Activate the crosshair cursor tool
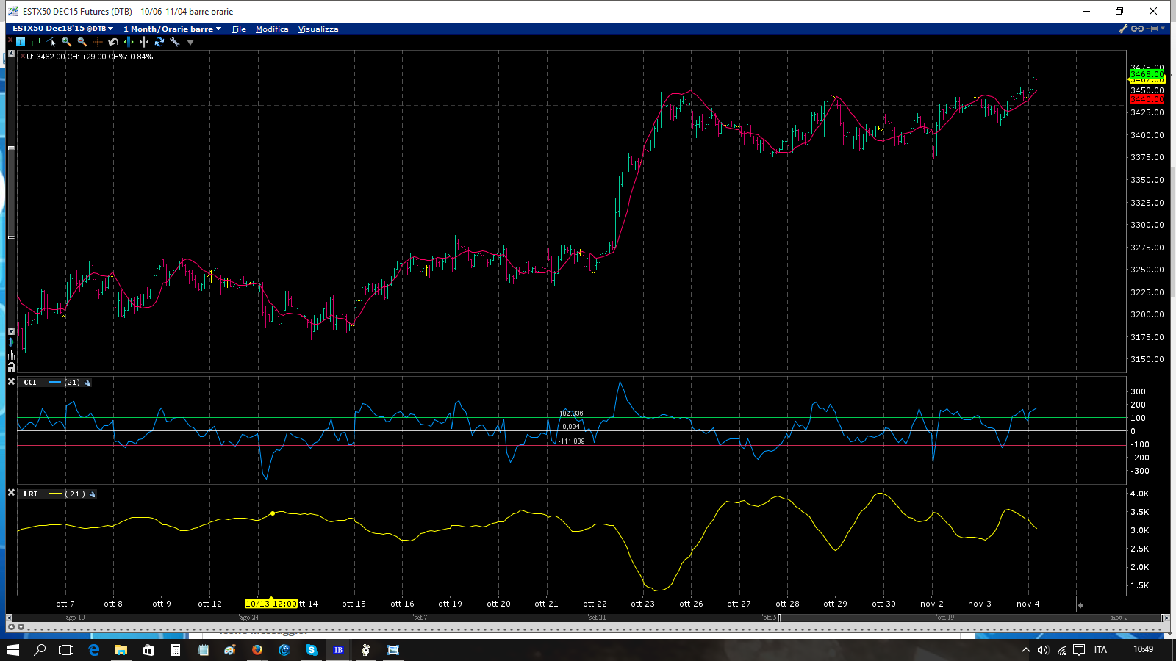Viewport: 1176px width, 661px height. coord(98,42)
